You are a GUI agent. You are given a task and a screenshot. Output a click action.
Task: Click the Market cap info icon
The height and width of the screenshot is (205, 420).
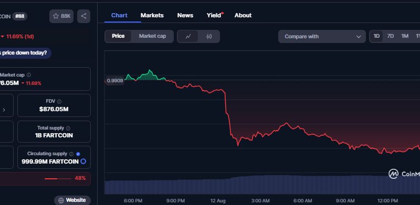(29, 75)
